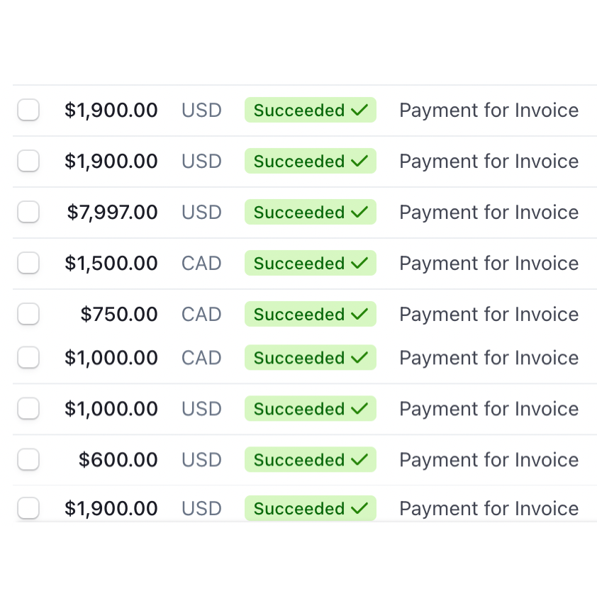Select the $1,000.00 CAD payment checkbox
597x608 pixels.
[x=28, y=357]
